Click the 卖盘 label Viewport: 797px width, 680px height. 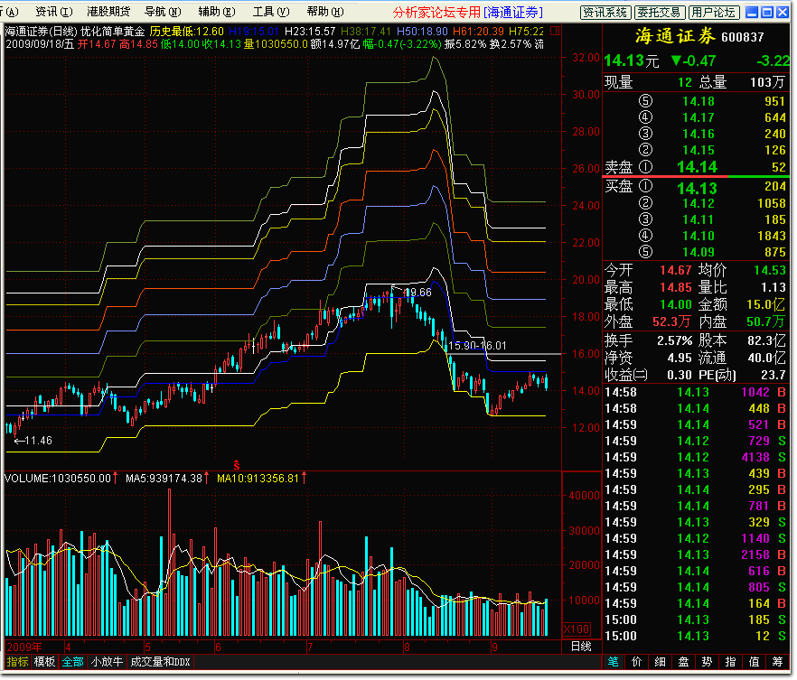pyautogui.click(x=619, y=167)
